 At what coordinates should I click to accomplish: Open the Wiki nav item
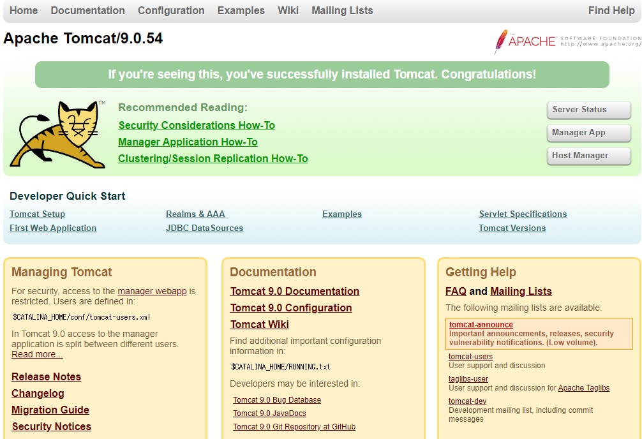click(x=288, y=11)
